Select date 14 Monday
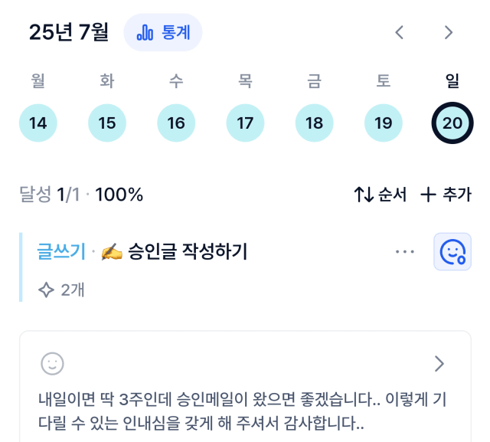490x442 pixels. tap(38, 123)
